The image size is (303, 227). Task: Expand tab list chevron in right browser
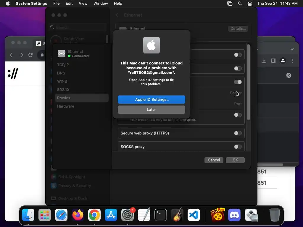pyautogui.click(x=292, y=49)
